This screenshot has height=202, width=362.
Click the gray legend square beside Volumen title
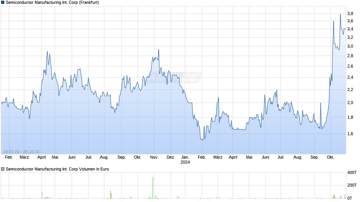(x=3, y=169)
